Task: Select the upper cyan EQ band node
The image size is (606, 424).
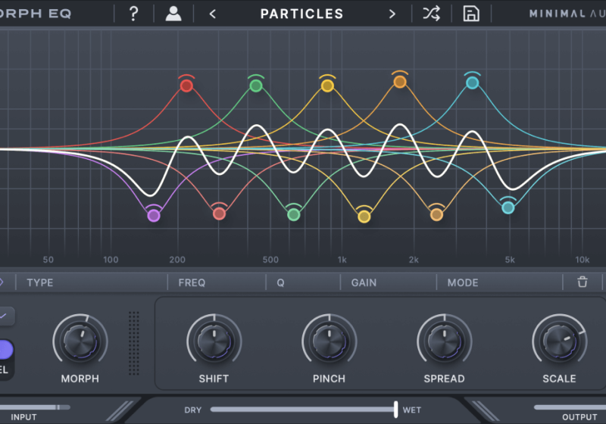Action: [x=472, y=83]
